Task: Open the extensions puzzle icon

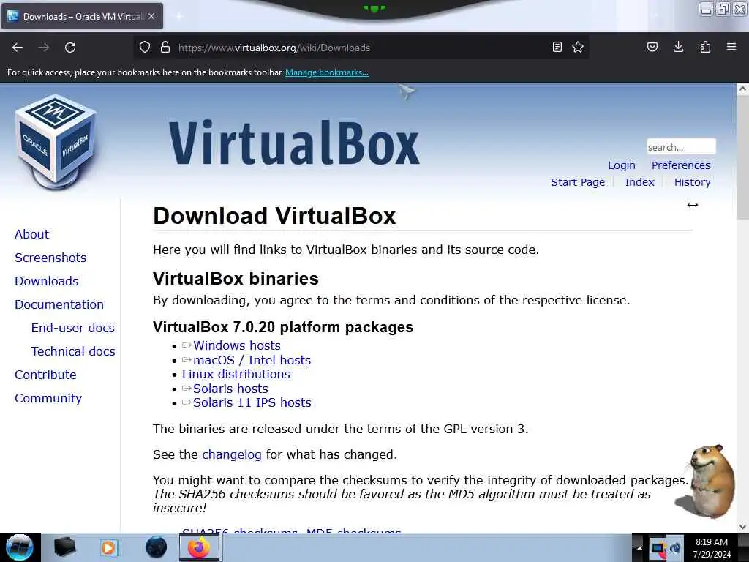Action: 705,47
